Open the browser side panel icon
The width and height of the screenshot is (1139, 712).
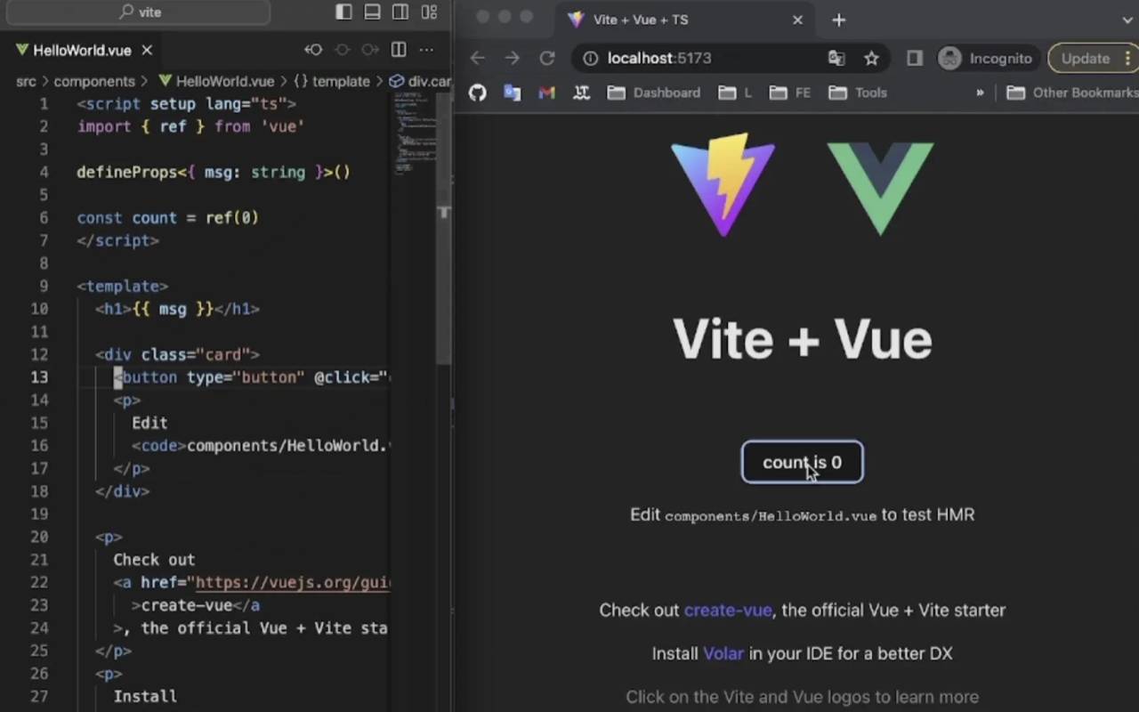(914, 59)
